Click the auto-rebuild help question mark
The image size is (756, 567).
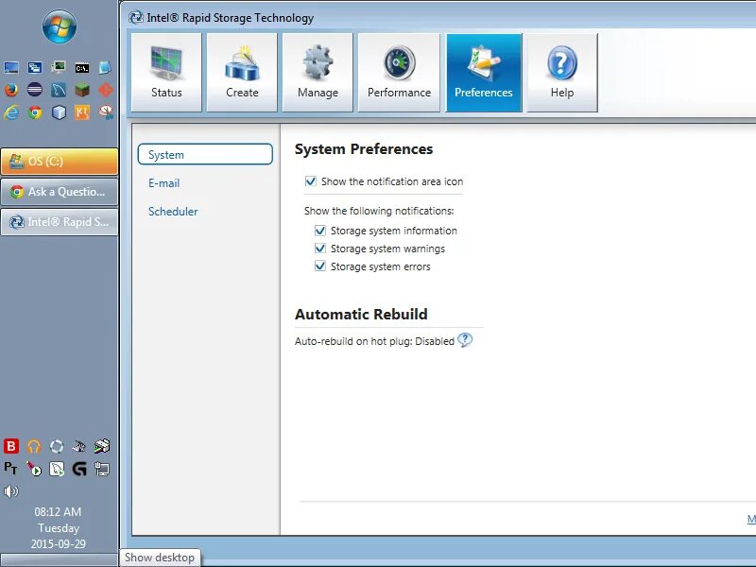tap(465, 340)
